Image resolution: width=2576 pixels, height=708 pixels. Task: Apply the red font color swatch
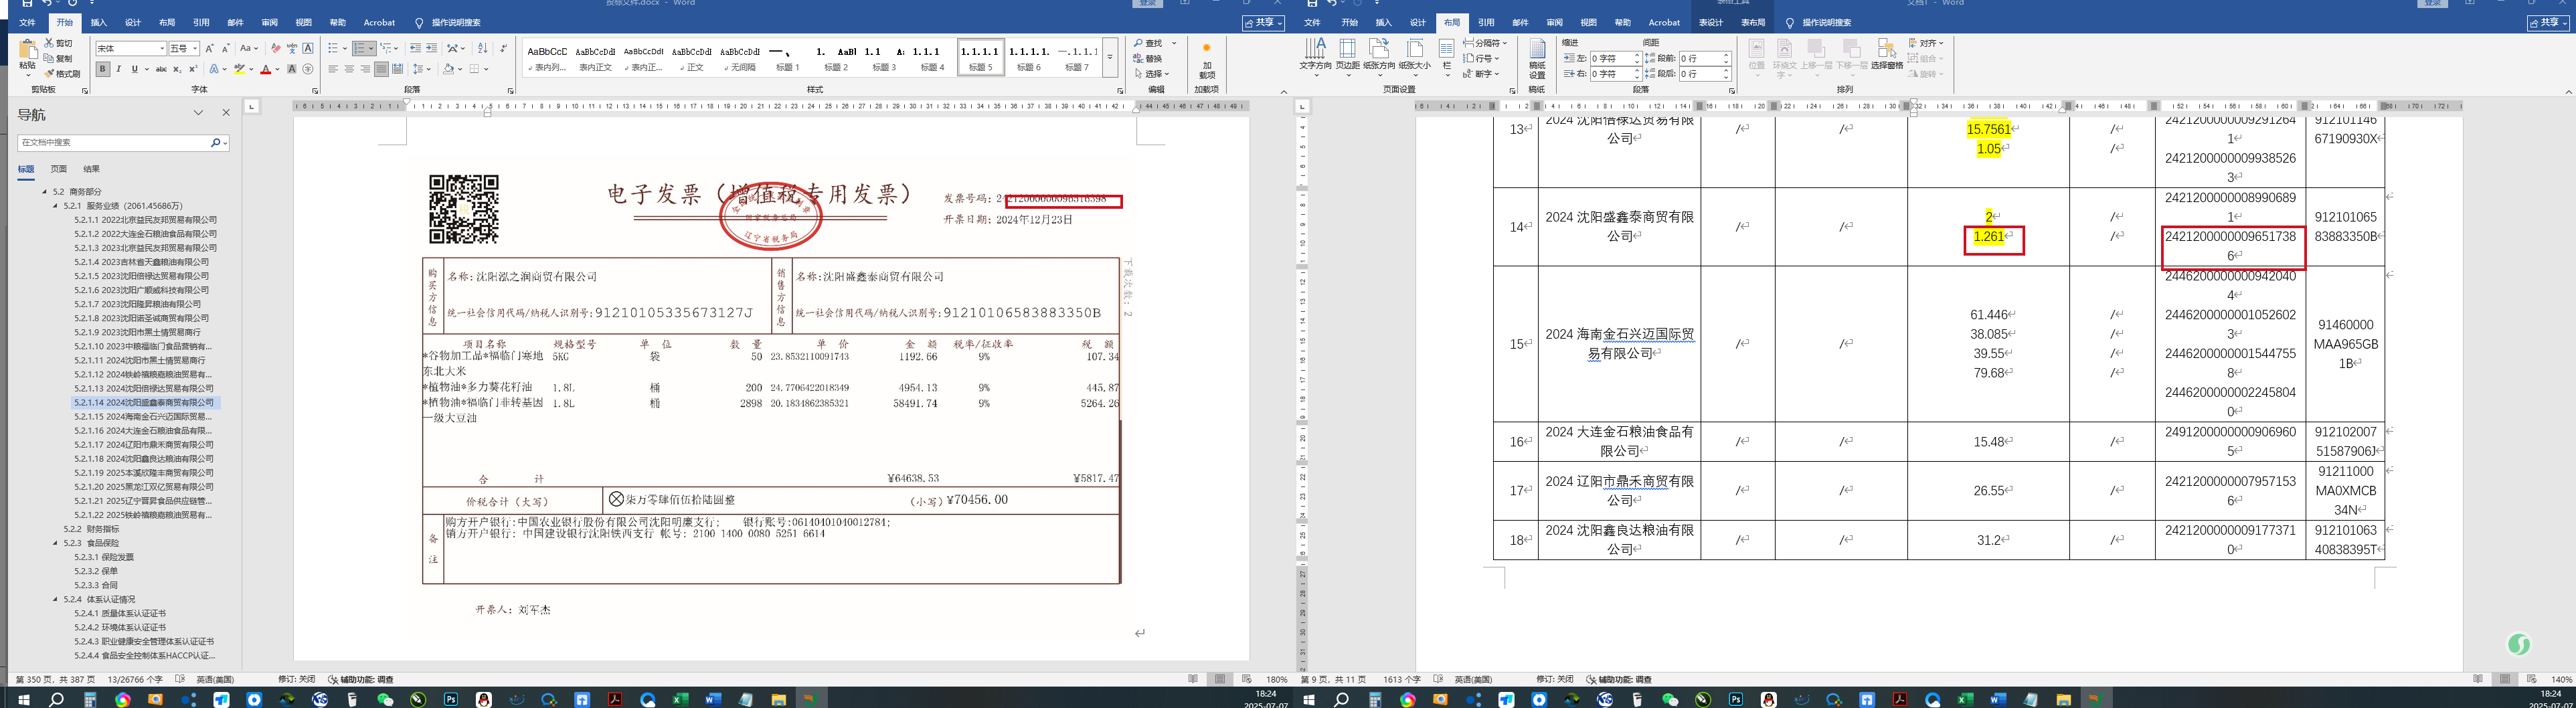[x=265, y=70]
